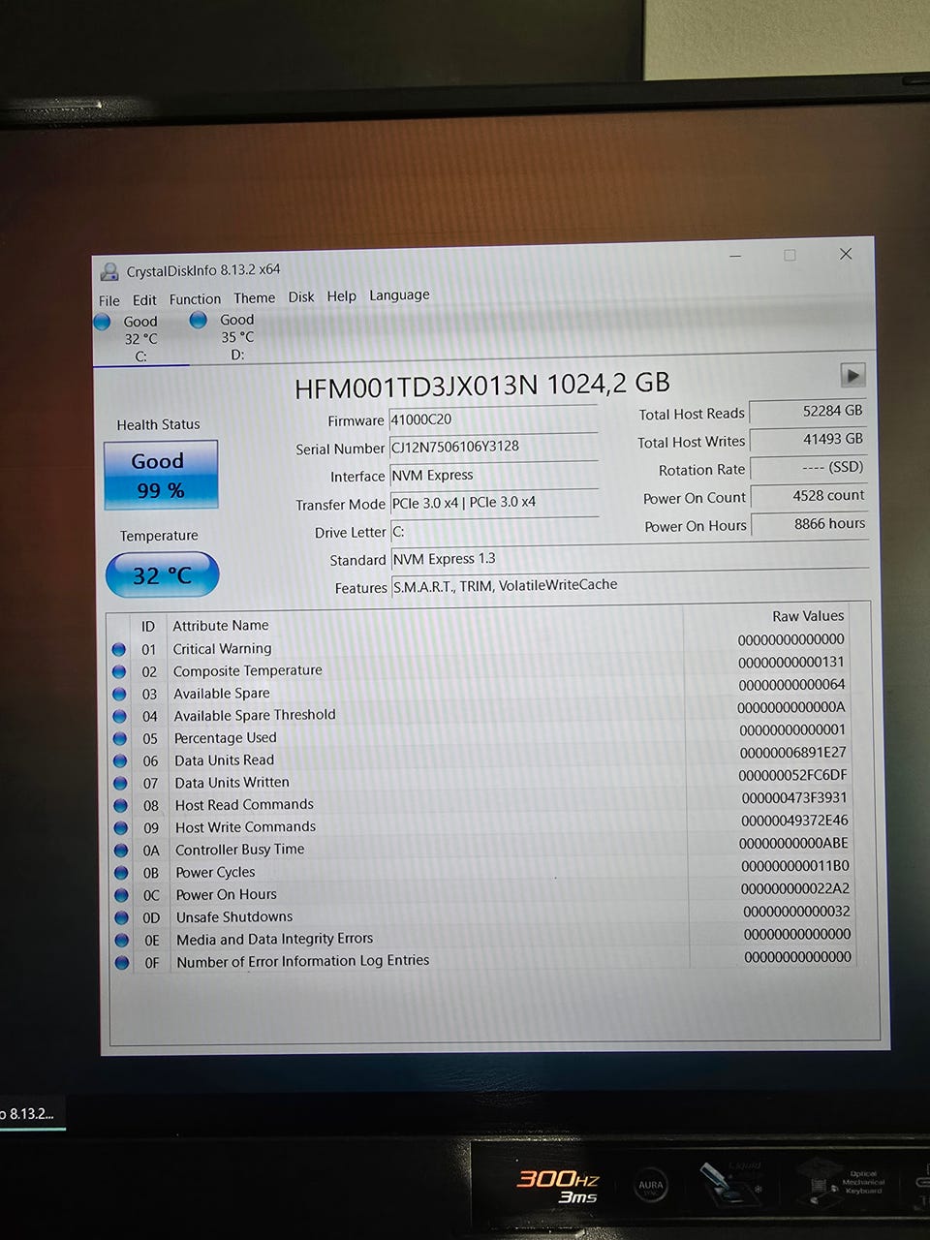Click the drive model title HFM001TD3JX013N
930x1240 pixels.
coord(416,387)
